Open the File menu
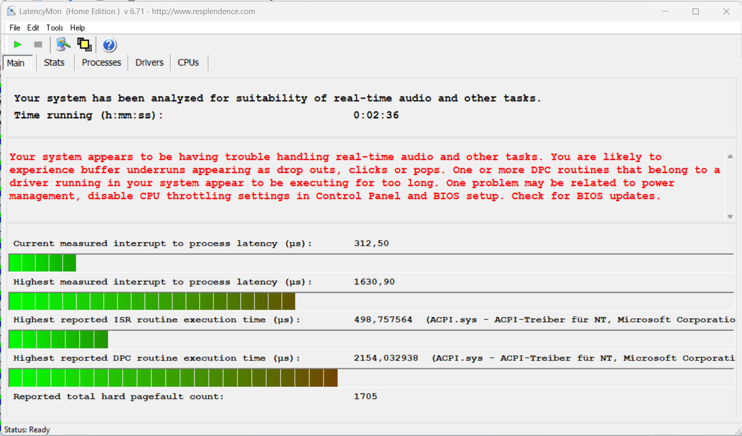Viewport: 742px width, 436px height. point(15,28)
